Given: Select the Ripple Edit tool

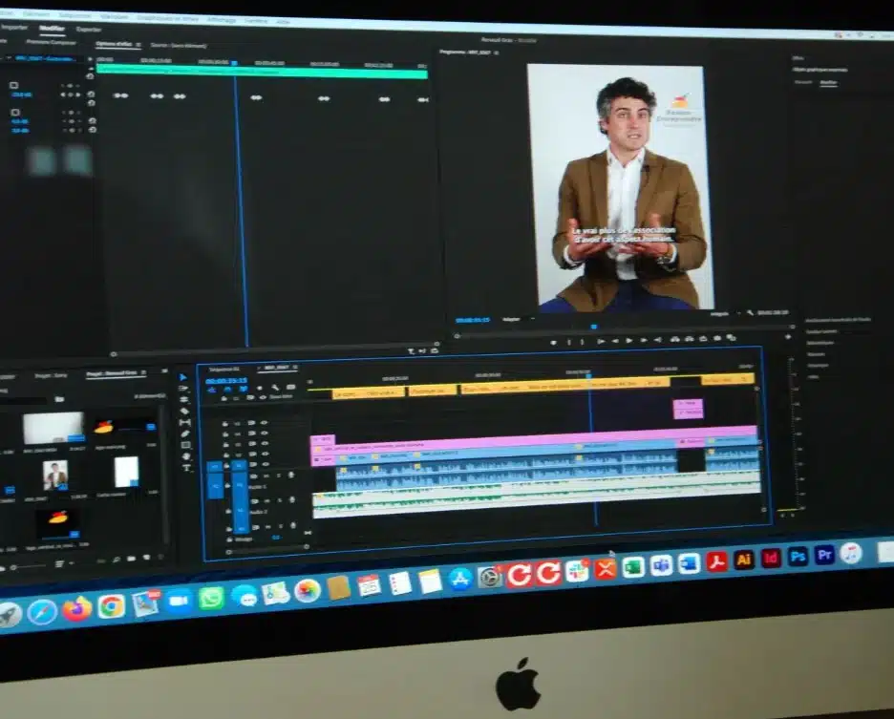Looking at the screenshot, I should tap(183, 400).
